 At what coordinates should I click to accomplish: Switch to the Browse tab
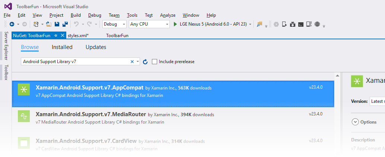pos(30,47)
